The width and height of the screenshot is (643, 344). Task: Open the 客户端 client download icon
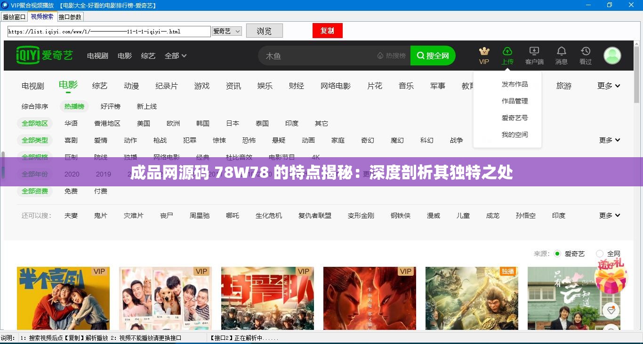coord(534,51)
